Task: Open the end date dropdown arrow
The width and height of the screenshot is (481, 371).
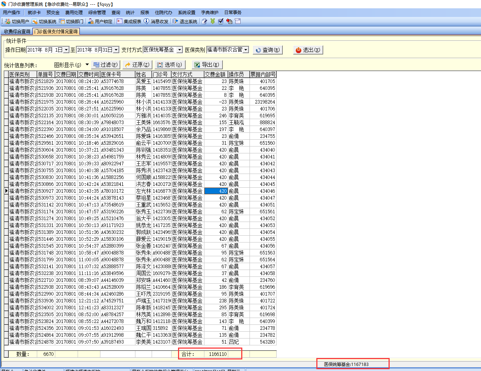Action: (116, 50)
